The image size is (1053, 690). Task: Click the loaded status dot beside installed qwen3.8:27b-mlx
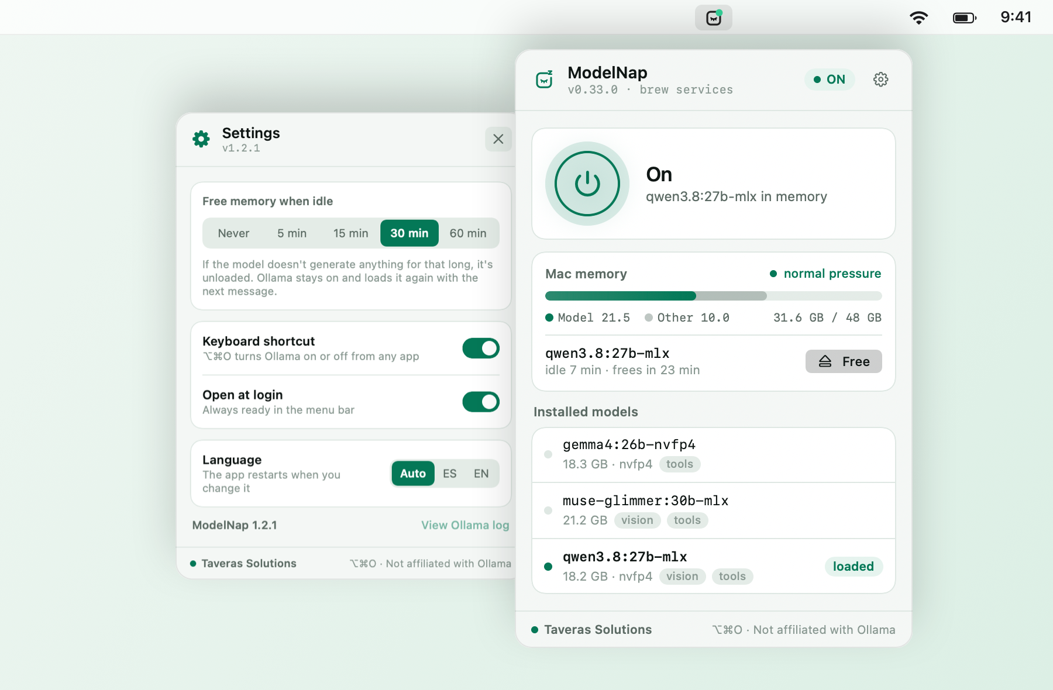[x=548, y=567]
